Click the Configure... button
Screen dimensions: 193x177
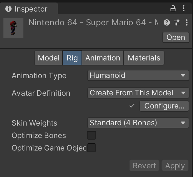tap(164, 106)
